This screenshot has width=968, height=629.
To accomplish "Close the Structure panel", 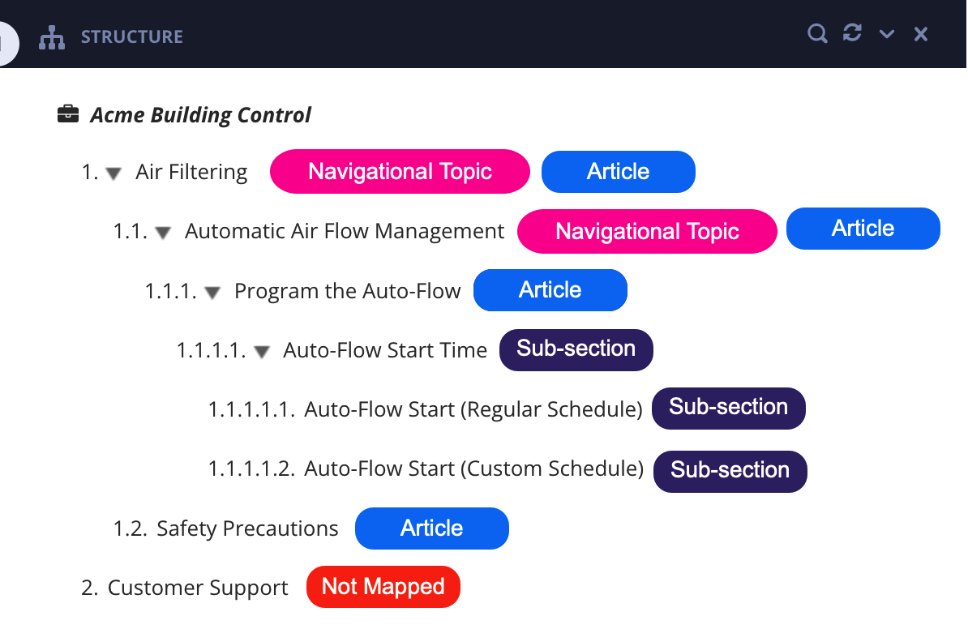I will pyautogui.click(x=920, y=34).
